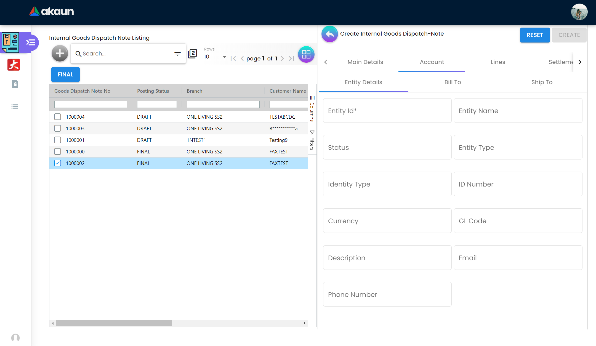
Task: Switch to the Lines tab
Action: pos(498,62)
